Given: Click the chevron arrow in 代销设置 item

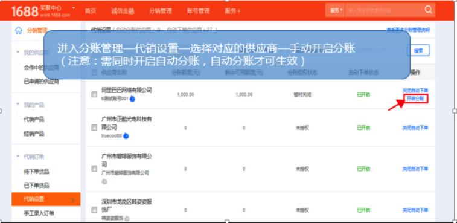Looking at the screenshot, I should coord(73,200).
